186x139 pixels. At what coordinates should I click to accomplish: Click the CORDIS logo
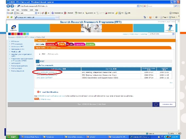click(x=13, y=28)
